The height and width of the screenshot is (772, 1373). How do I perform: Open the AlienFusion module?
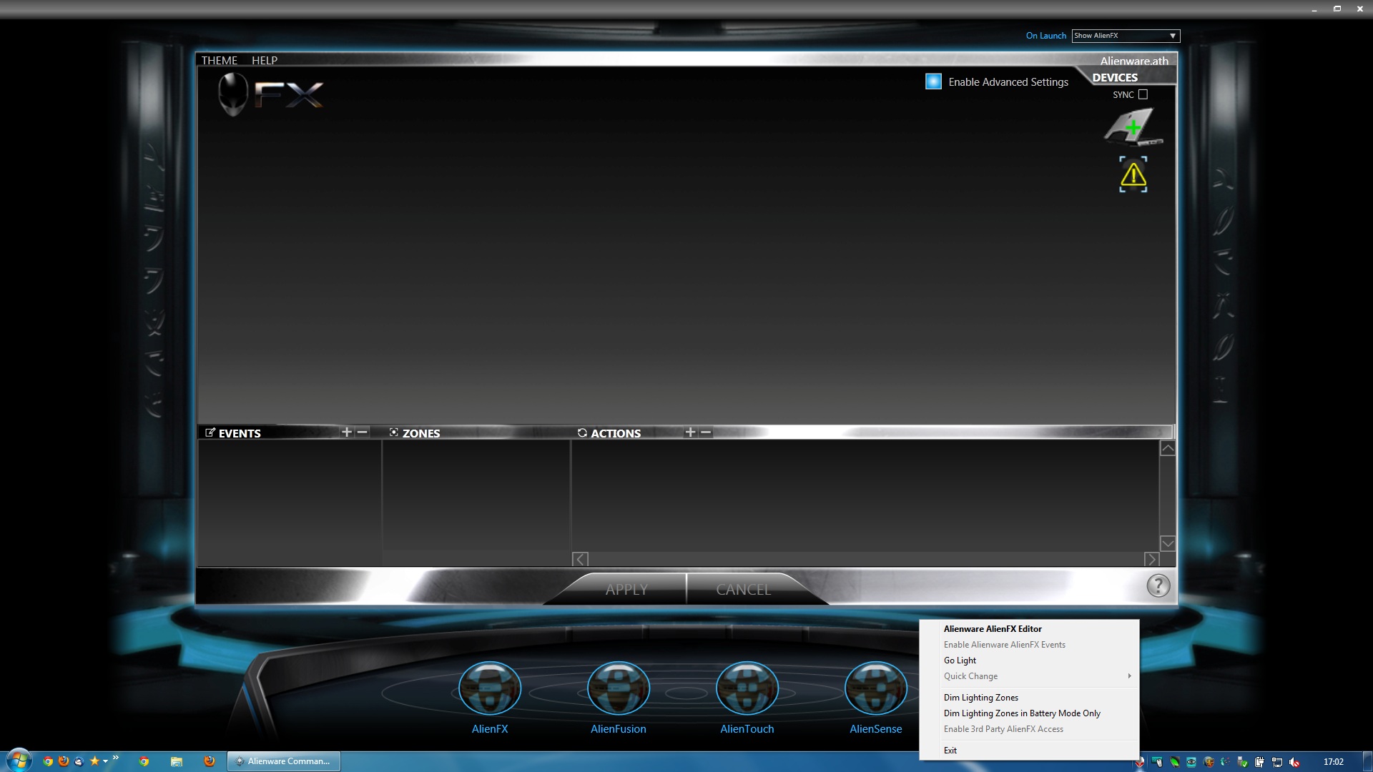619,688
